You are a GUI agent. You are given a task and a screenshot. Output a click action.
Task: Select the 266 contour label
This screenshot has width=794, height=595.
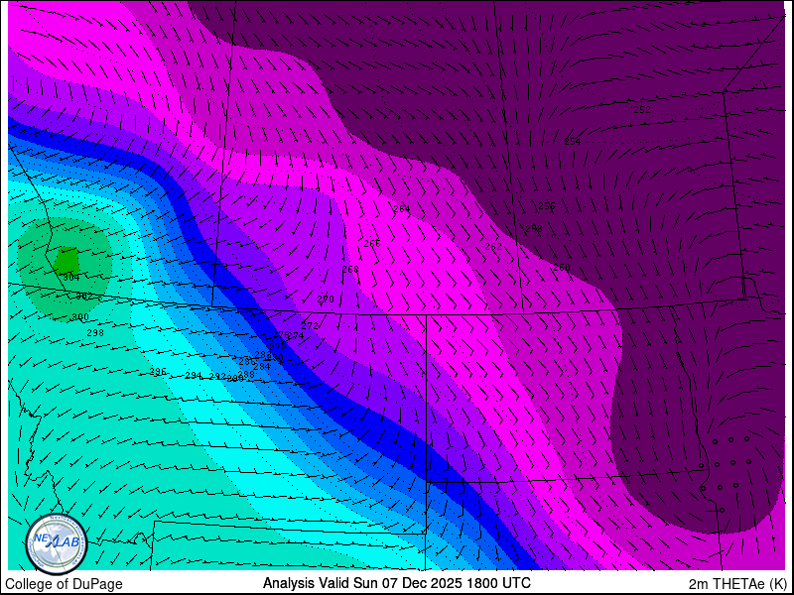point(372,244)
